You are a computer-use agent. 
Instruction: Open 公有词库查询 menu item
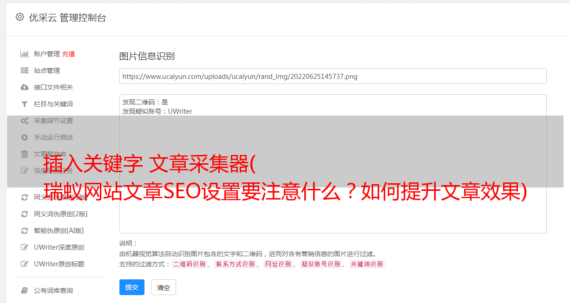(53, 290)
